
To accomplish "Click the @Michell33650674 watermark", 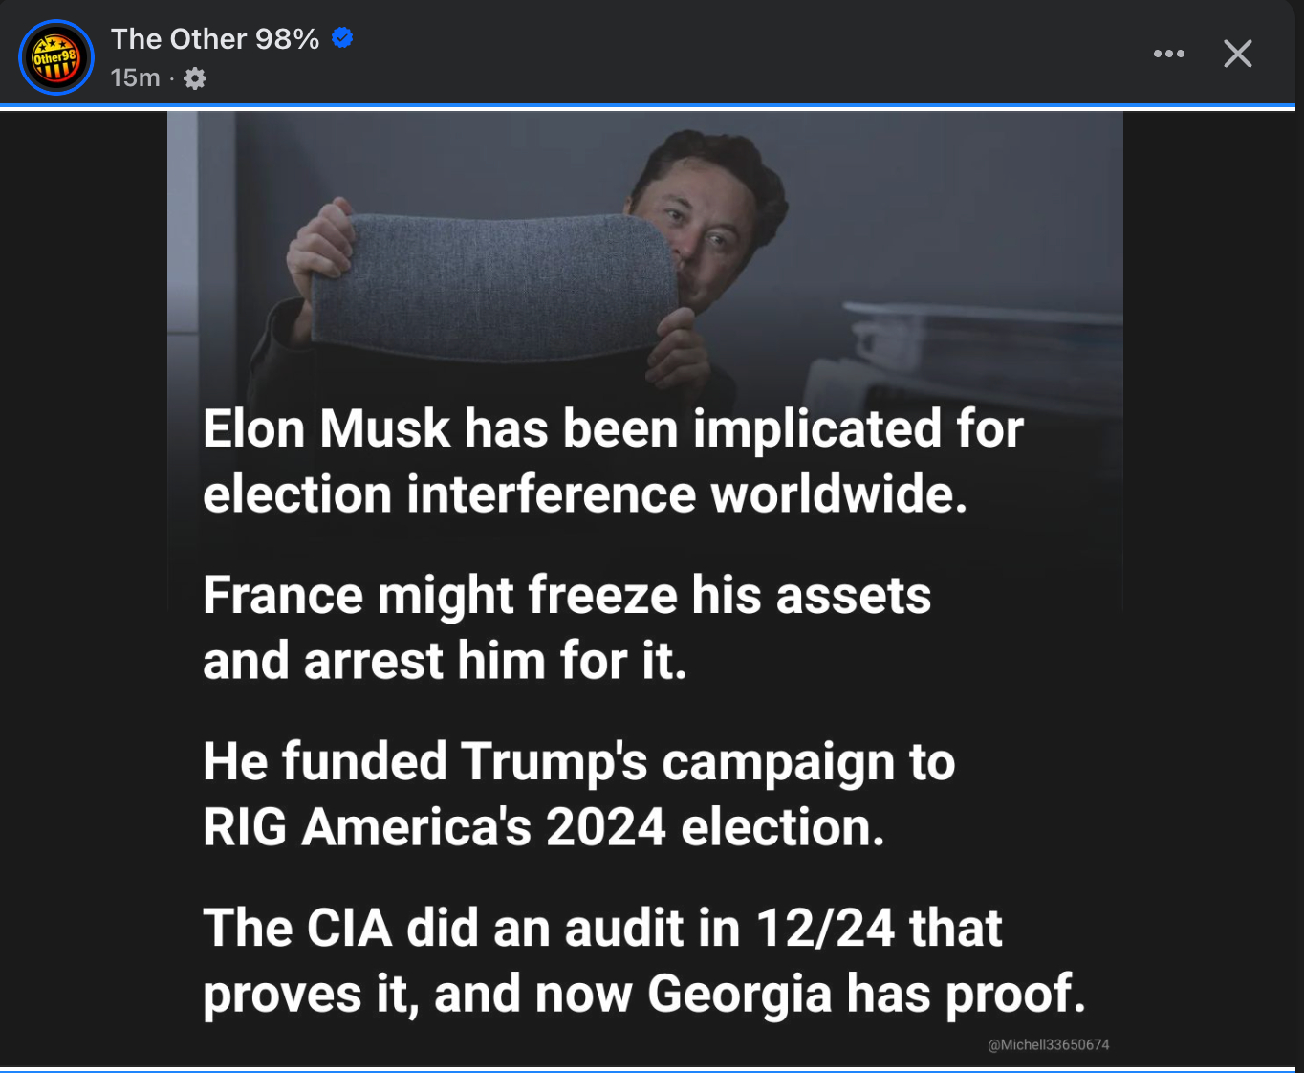I will 1048,1045.
